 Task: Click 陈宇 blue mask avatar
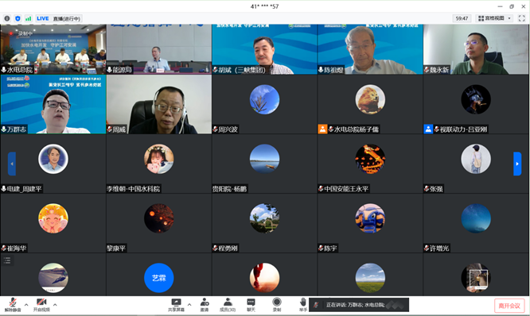click(370, 218)
